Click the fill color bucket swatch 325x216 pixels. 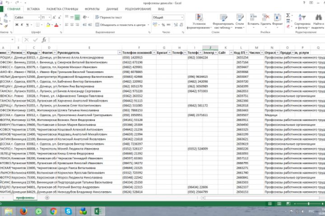(x=48, y=25)
